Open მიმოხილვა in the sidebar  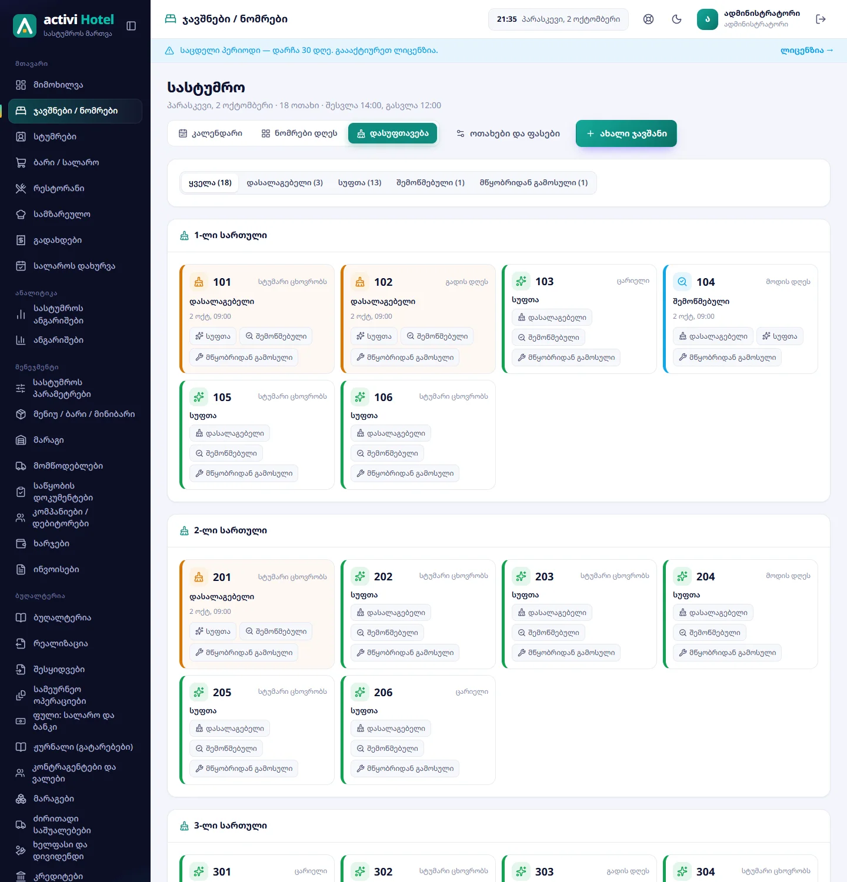point(75,85)
